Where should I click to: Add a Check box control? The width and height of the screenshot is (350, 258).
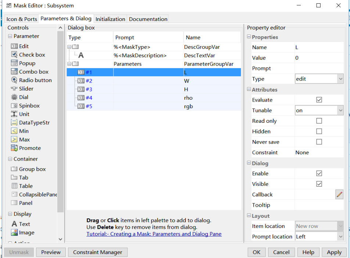[x=28, y=55]
